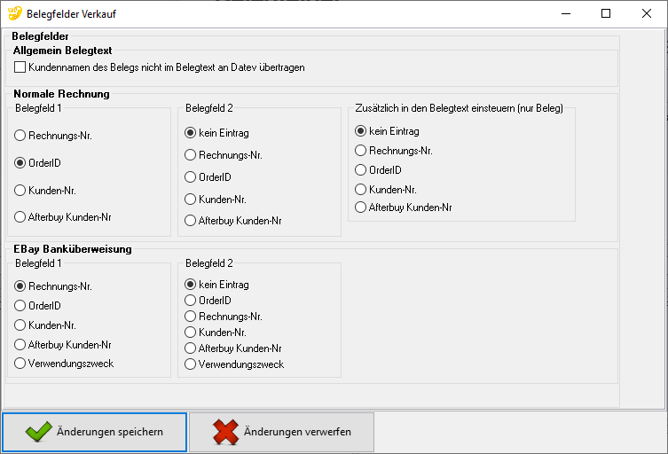Click the green checkmark save icon
This screenshot has height=454, width=668.
click(38, 433)
